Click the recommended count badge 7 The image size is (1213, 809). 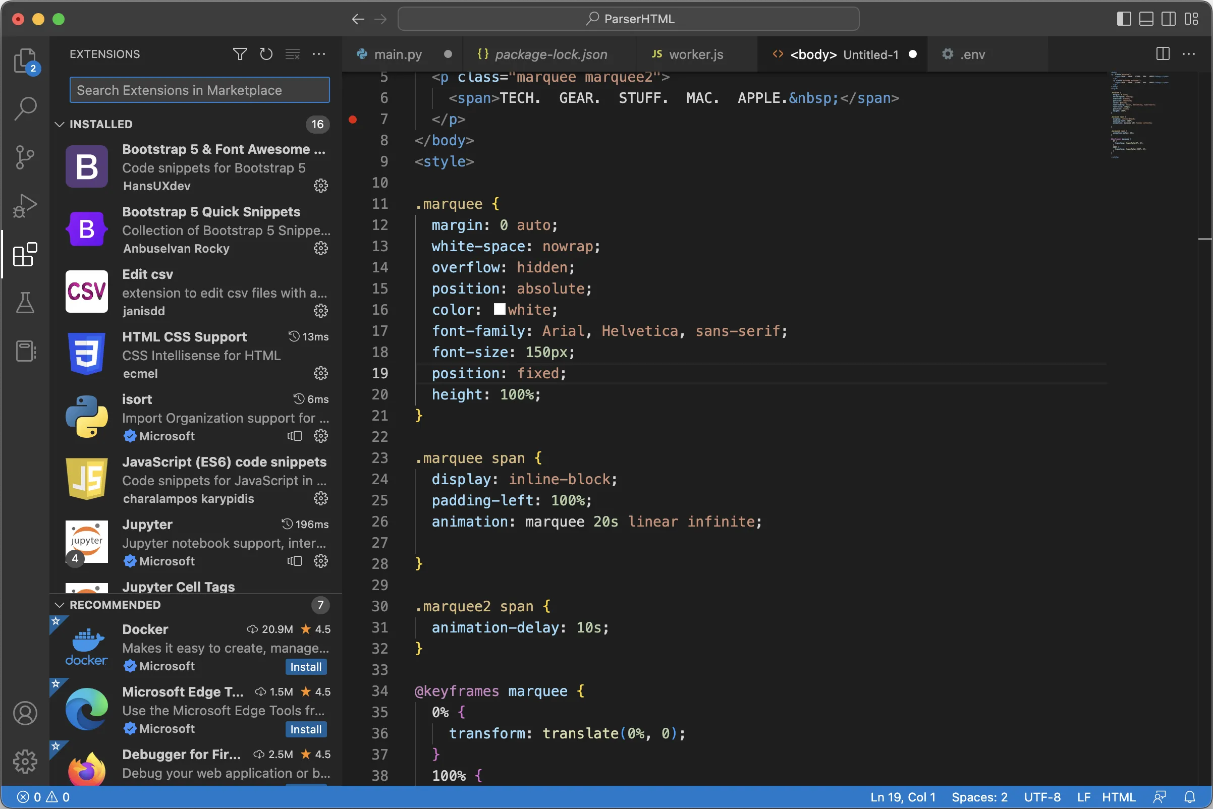click(320, 605)
